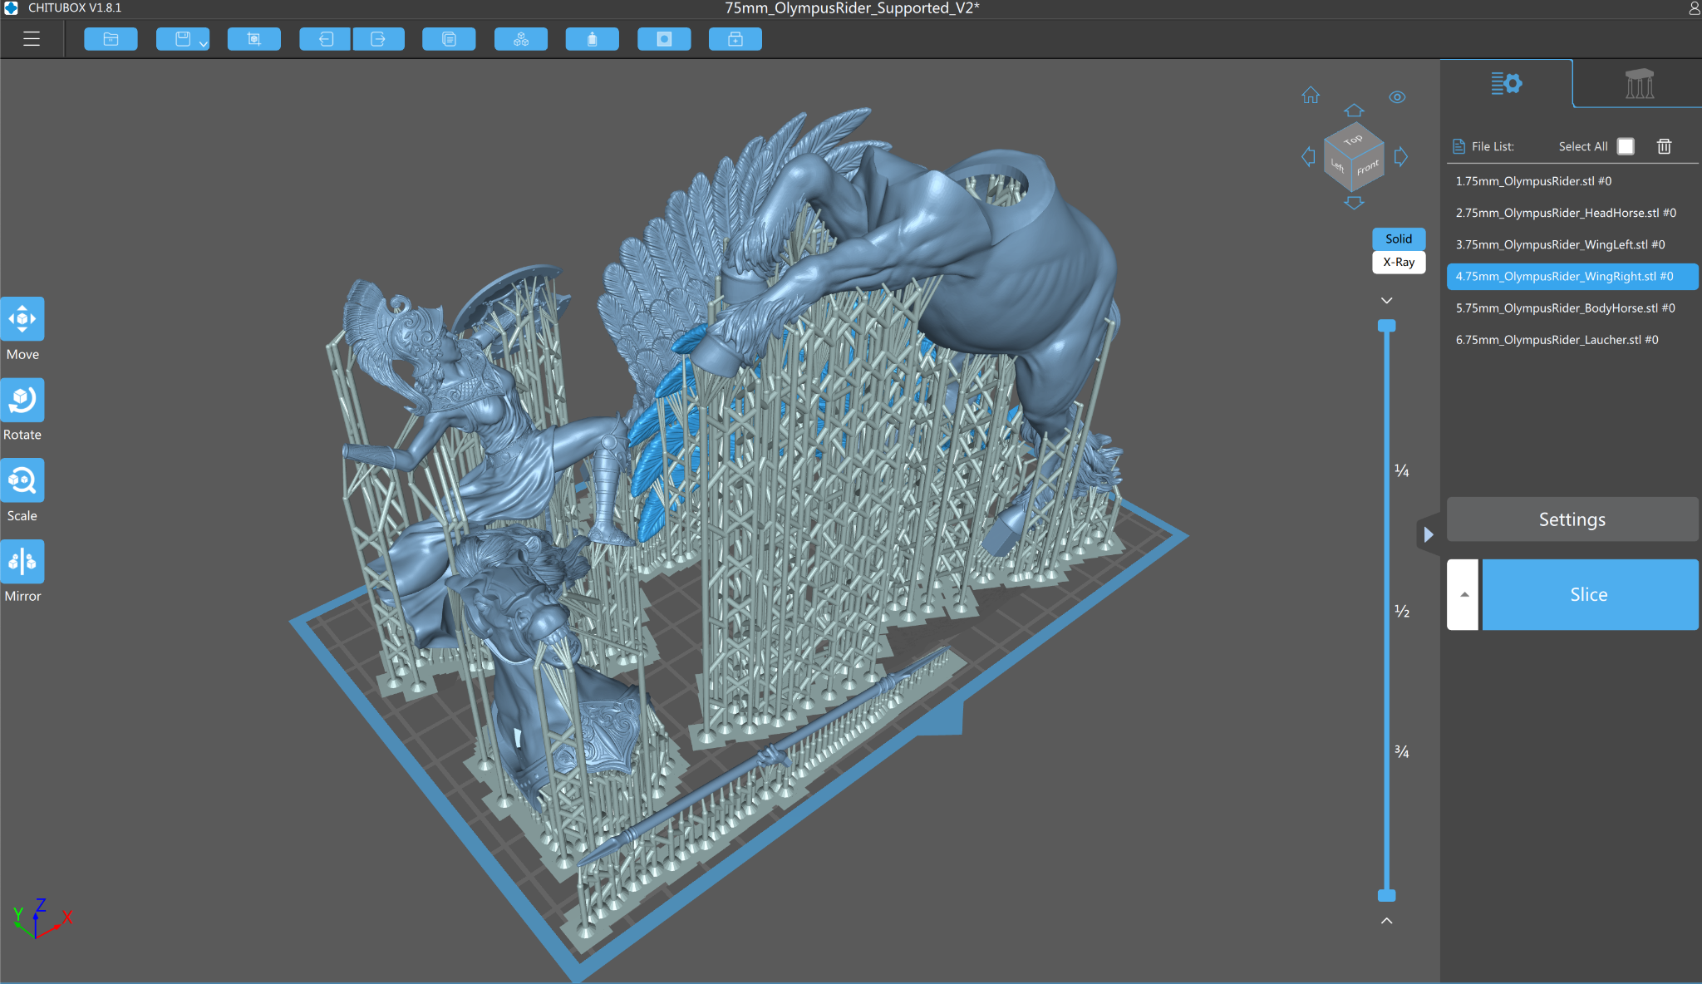The width and height of the screenshot is (1702, 984).
Task: Click the open file folder icon
Action: pyautogui.click(x=111, y=39)
